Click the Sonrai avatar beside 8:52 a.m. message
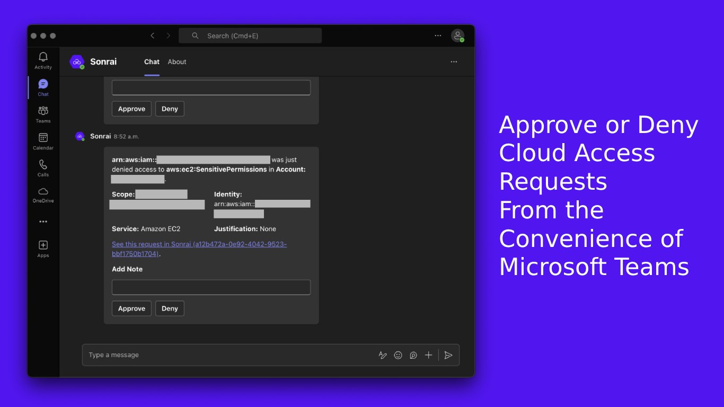The image size is (724, 407). 80,136
